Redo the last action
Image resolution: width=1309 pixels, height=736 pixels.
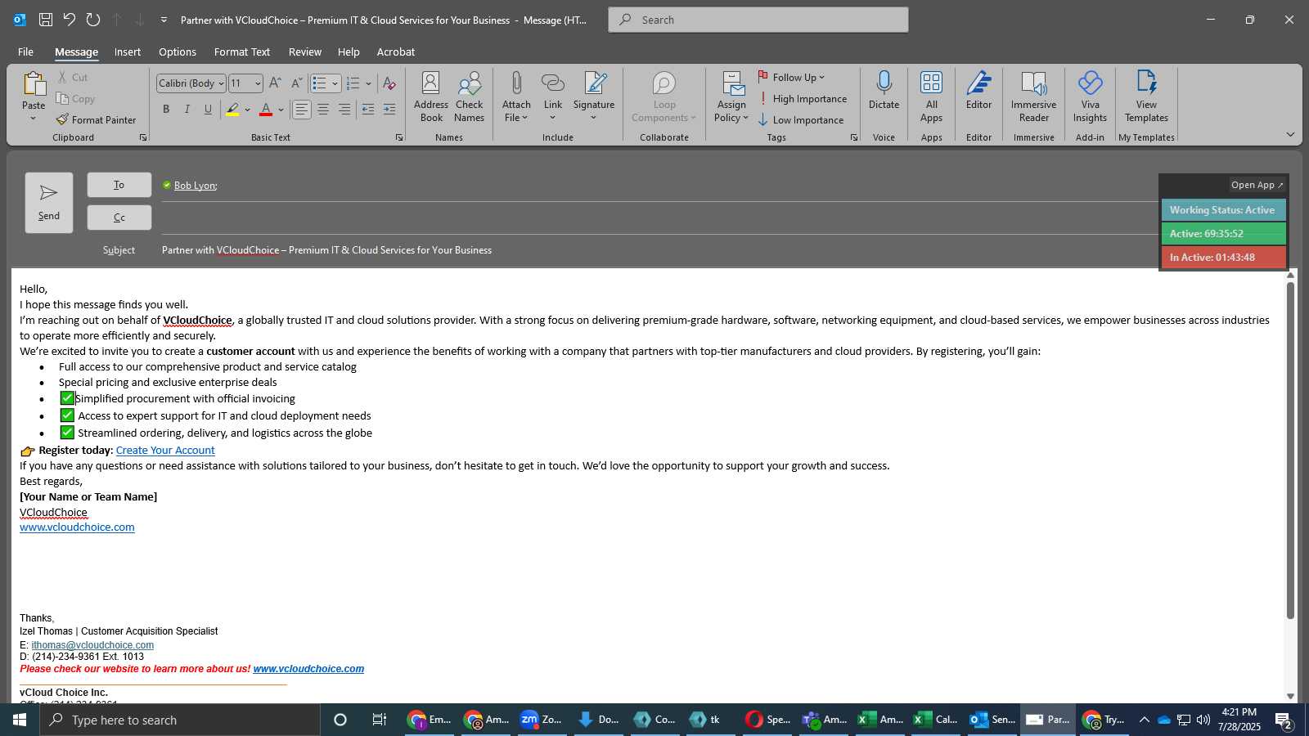[x=93, y=20]
